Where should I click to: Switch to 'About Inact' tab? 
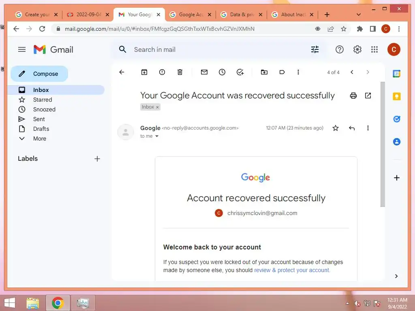click(x=293, y=15)
